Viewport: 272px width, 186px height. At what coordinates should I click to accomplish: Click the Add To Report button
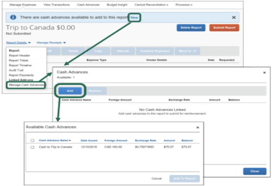[184, 179]
